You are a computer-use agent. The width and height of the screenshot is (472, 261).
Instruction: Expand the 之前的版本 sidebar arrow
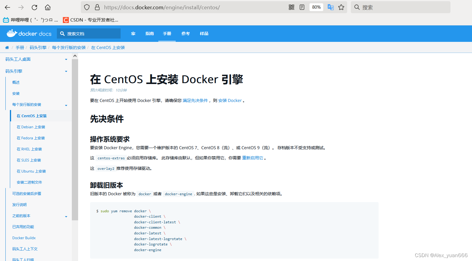click(x=66, y=216)
